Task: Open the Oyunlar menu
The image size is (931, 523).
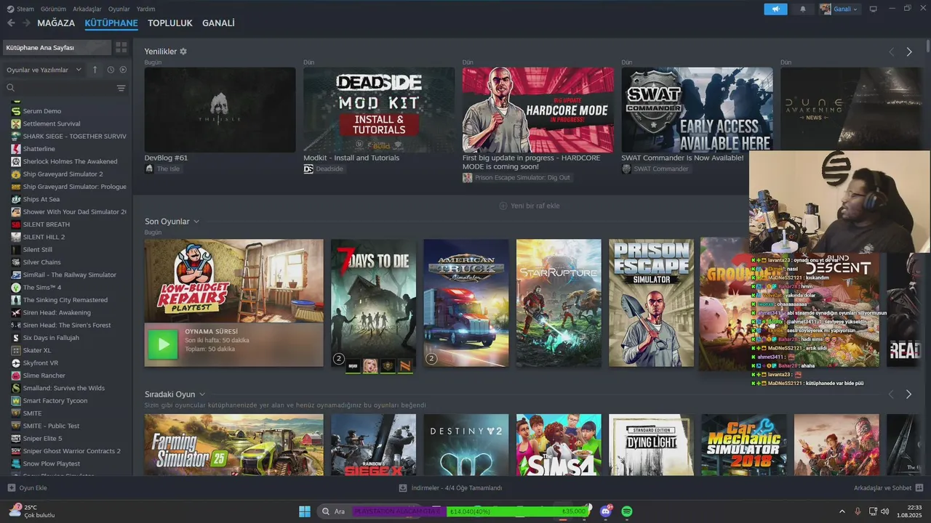Action: (x=119, y=9)
